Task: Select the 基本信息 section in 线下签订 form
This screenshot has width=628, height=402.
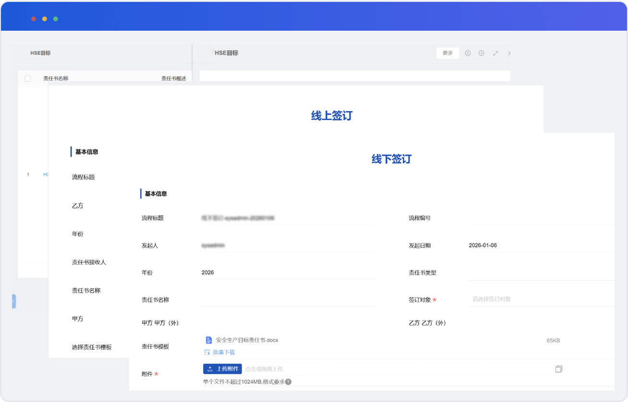Action: tap(156, 194)
